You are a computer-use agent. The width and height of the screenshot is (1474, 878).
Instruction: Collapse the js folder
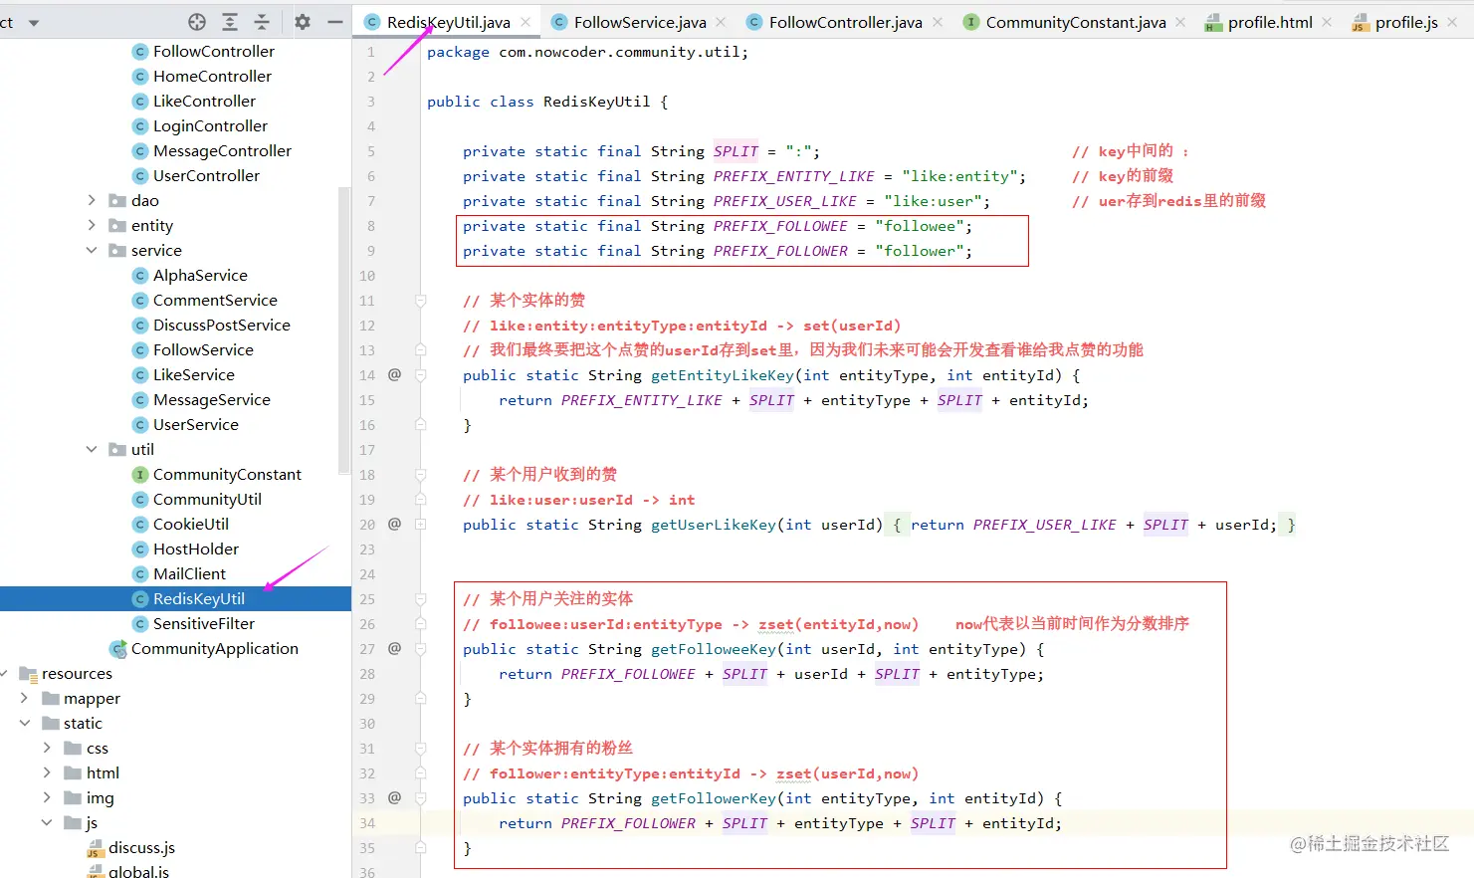coord(47,822)
